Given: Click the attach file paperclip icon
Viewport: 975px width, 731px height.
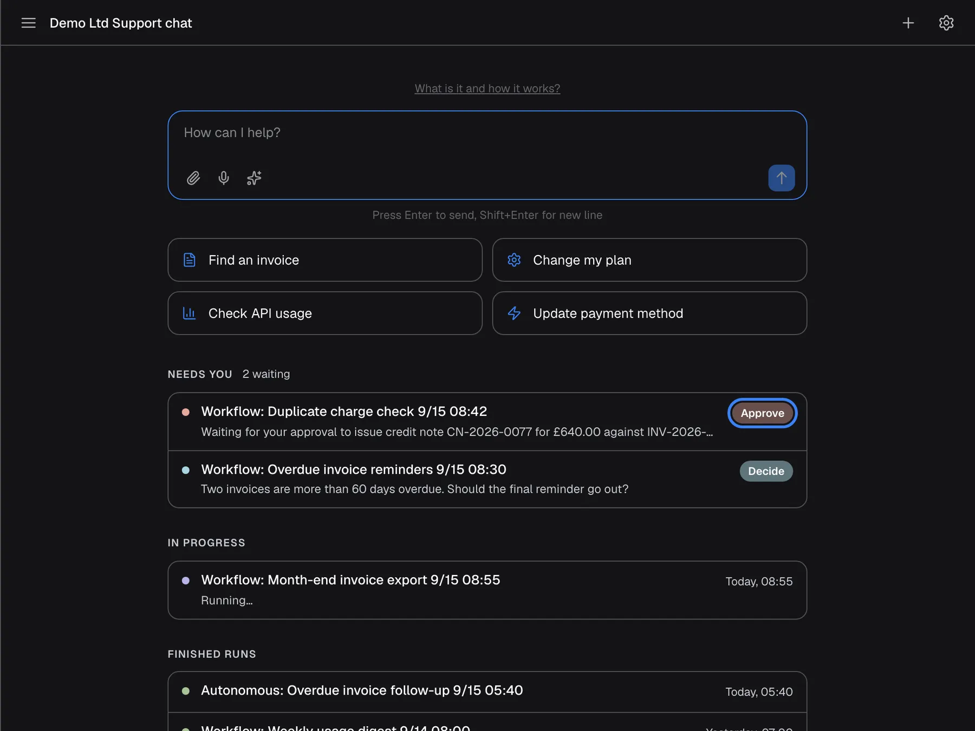Looking at the screenshot, I should (193, 178).
